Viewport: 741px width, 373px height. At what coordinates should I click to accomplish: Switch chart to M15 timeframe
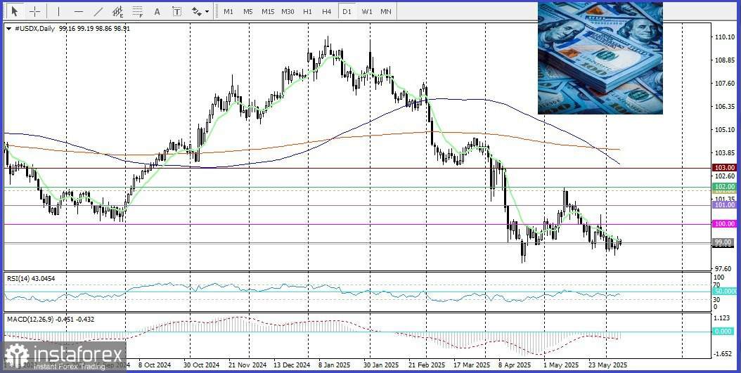[268, 11]
